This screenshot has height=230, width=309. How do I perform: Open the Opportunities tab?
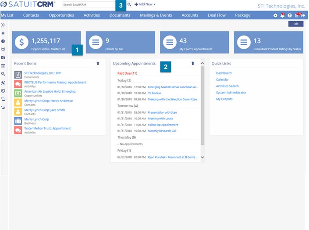(61, 15)
